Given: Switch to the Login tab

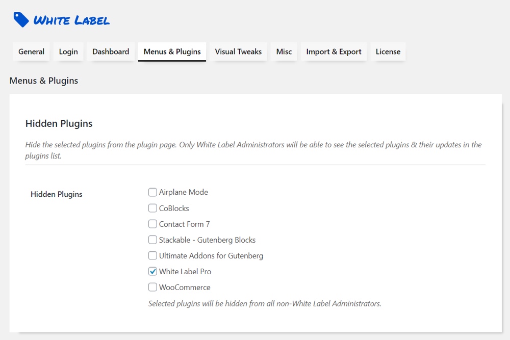Looking at the screenshot, I should click(68, 51).
